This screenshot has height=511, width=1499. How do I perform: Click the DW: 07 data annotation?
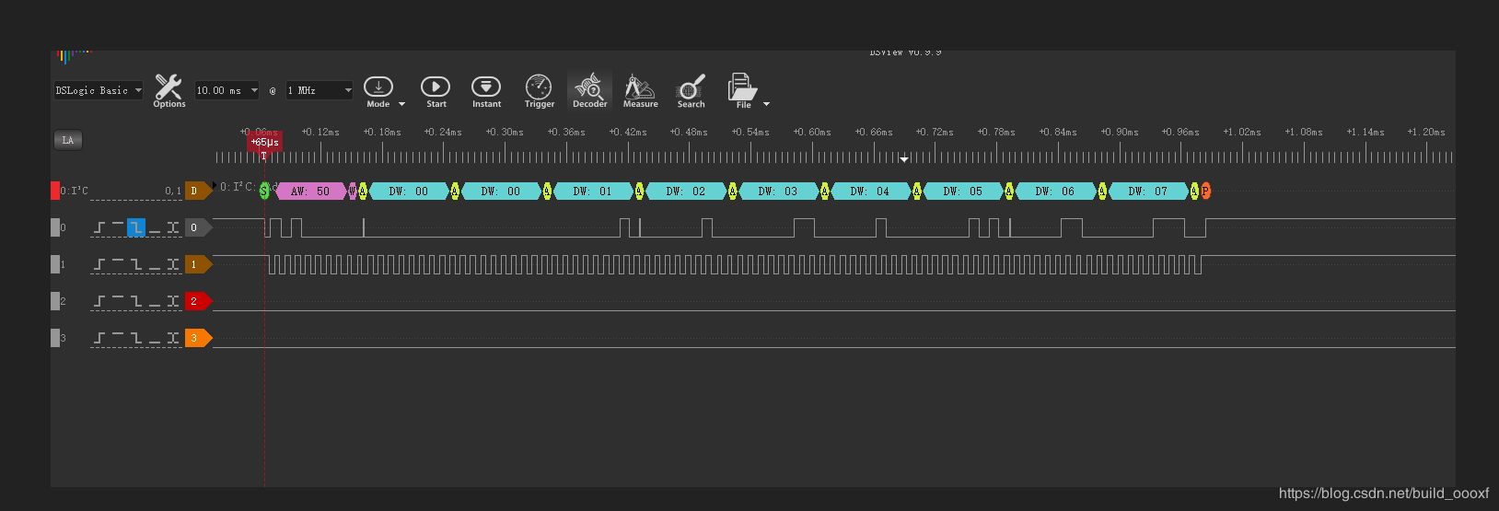coord(1148,192)
